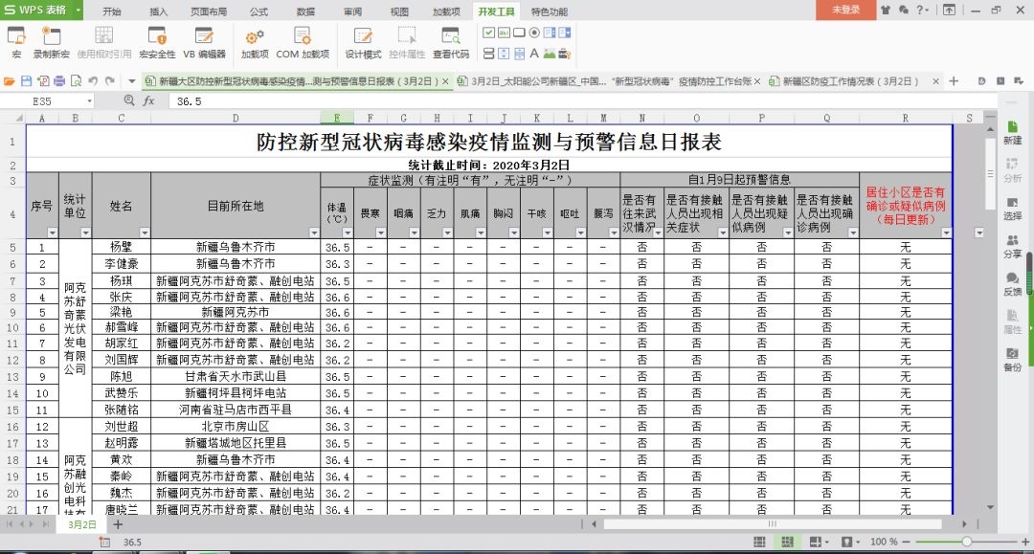
Task: Click the horizontal scrollbar thumb
Action: [x=773, y=524]
